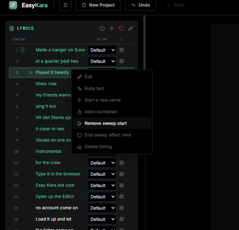
Task: Select Remove sweep start menu entry
Action: tap(112, 123)
